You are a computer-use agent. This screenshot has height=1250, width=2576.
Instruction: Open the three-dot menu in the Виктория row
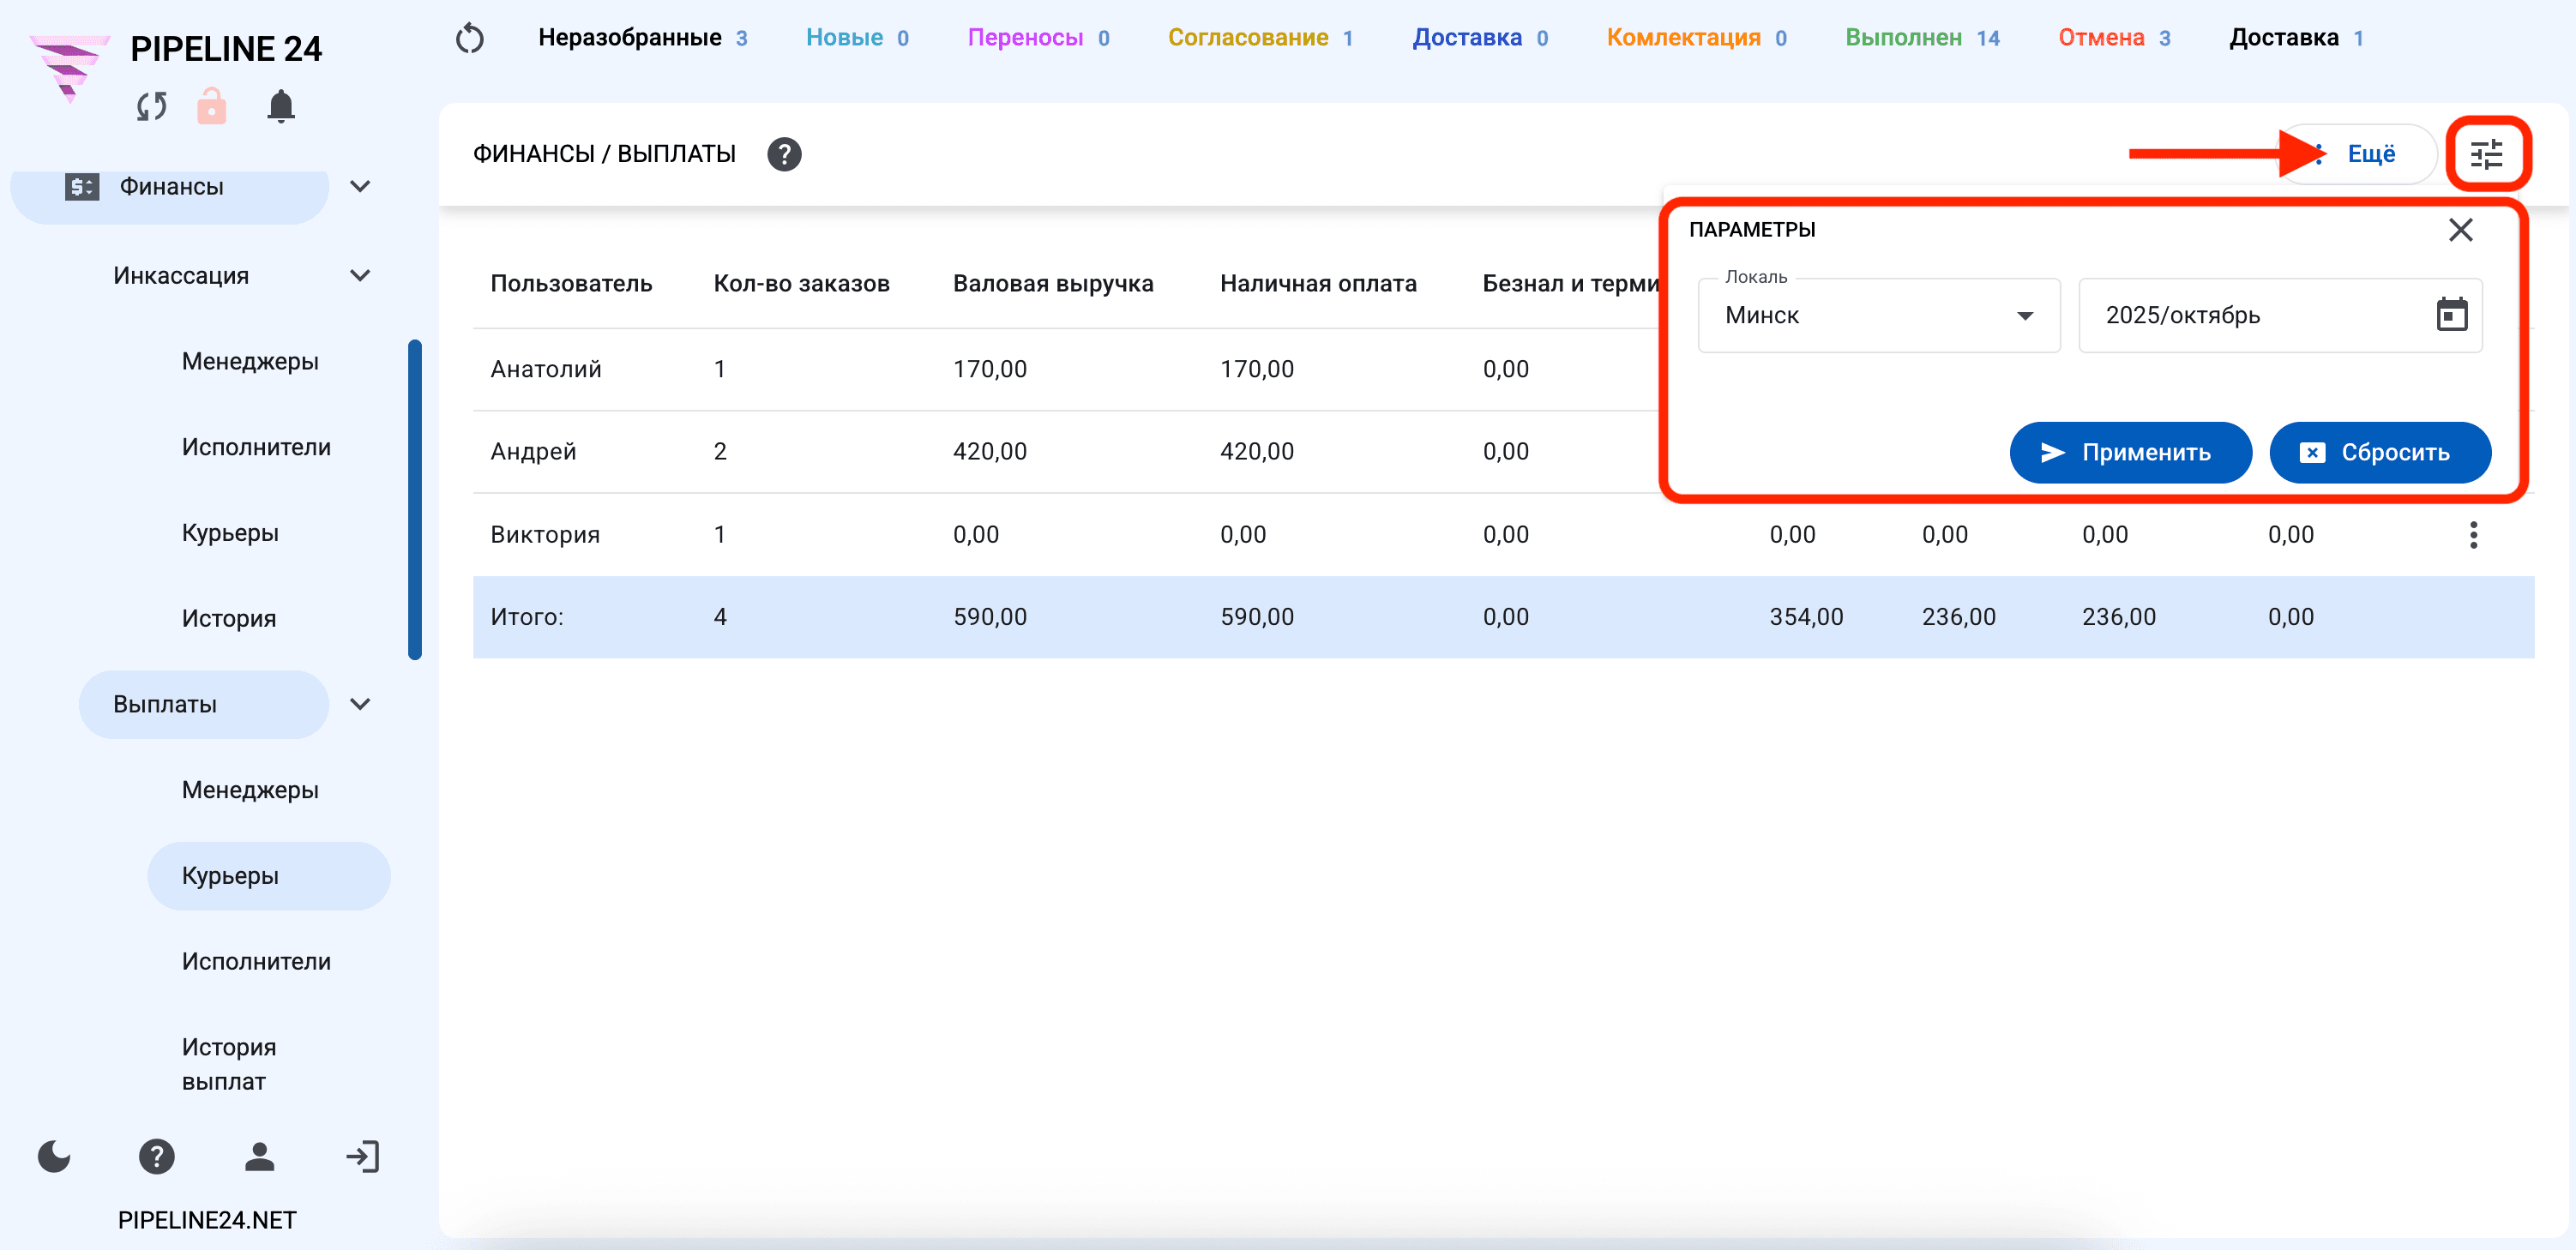click(2473, 535)
